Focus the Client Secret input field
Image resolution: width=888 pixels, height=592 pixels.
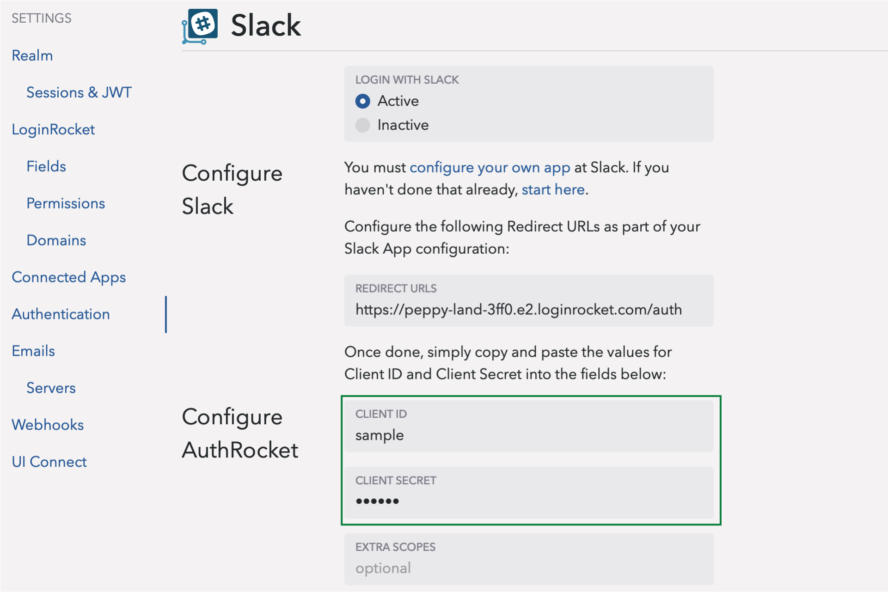coord(529,493)
